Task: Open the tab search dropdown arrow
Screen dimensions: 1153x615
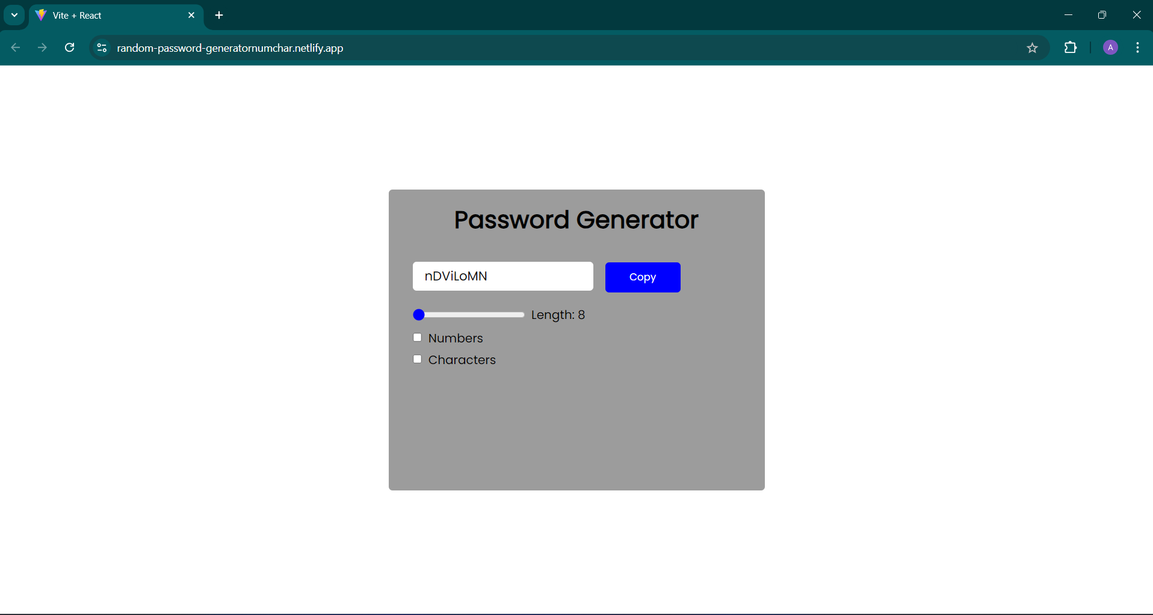Action: click(14, 15)
